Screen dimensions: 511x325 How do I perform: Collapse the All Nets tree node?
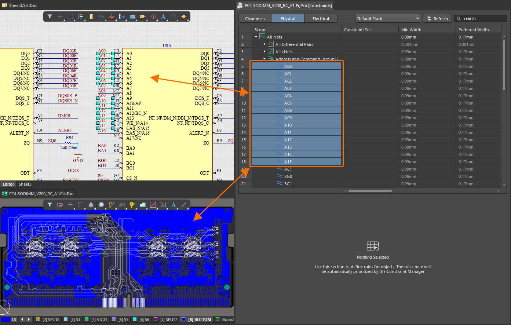point(256,37)
